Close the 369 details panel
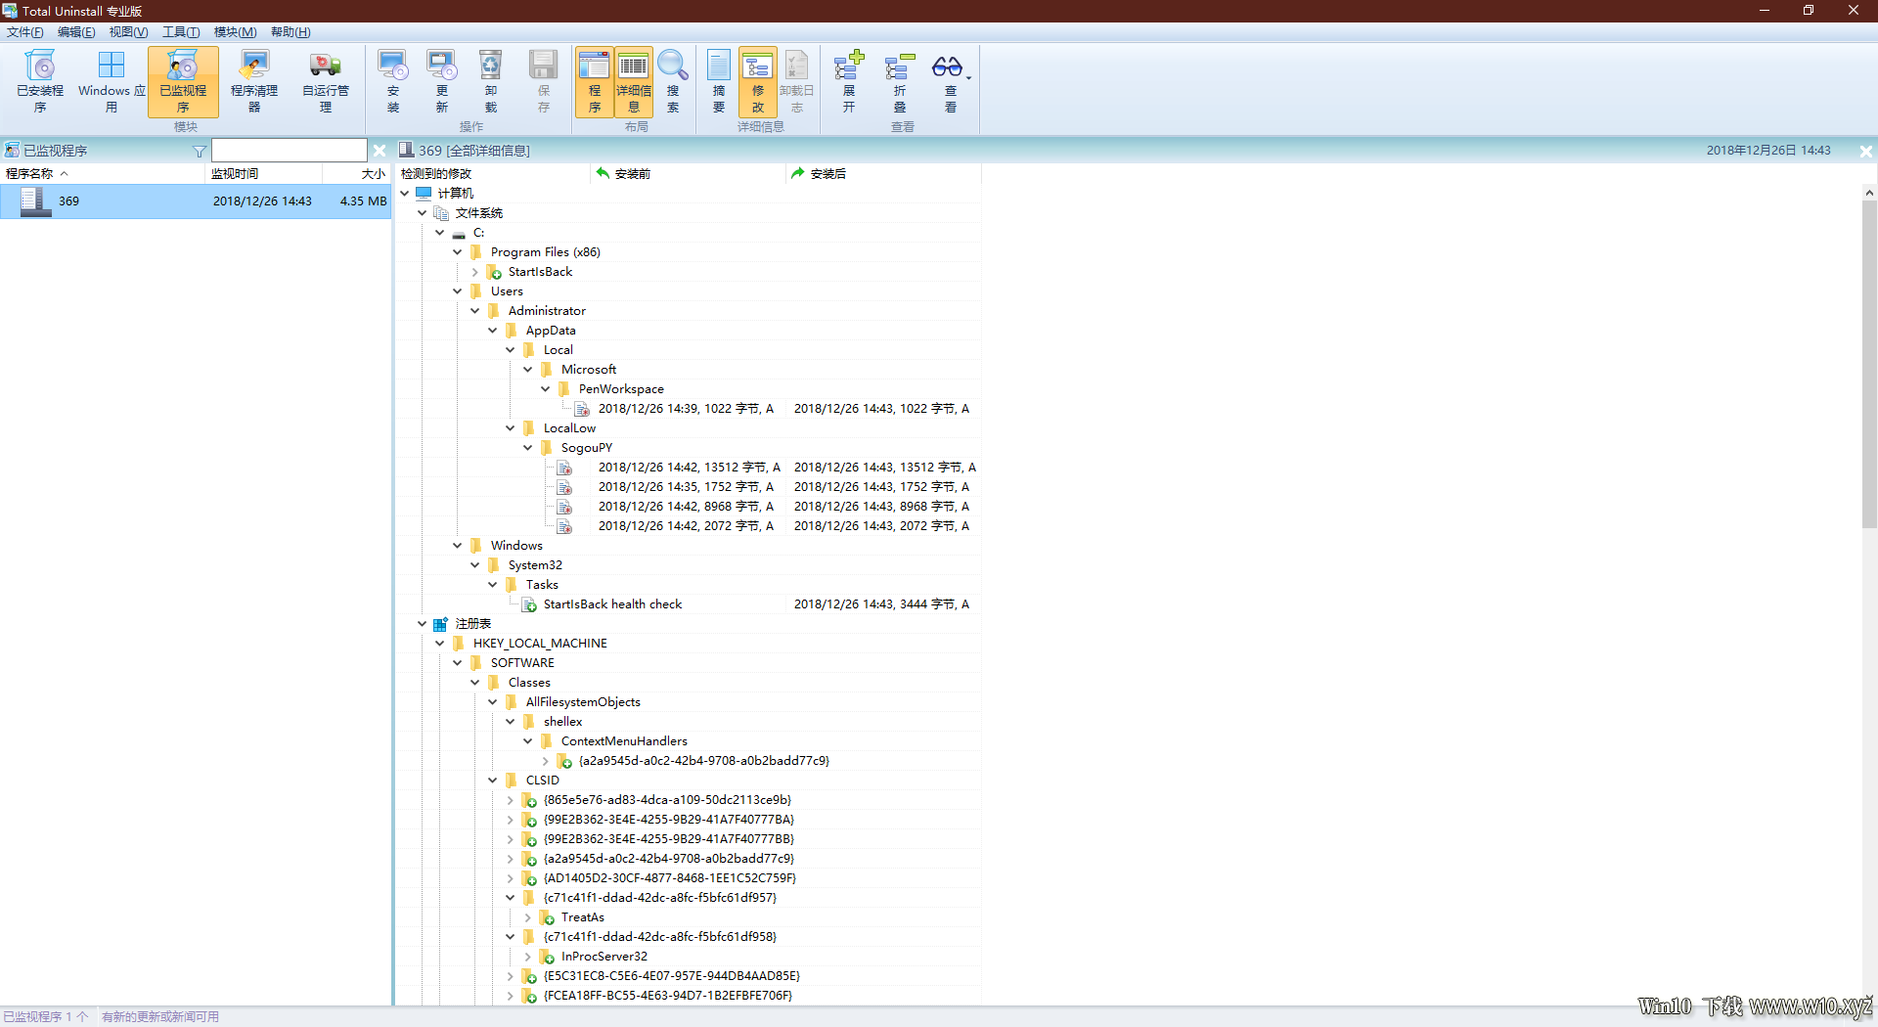The image size is (1878, 1027). (1865, 151)
